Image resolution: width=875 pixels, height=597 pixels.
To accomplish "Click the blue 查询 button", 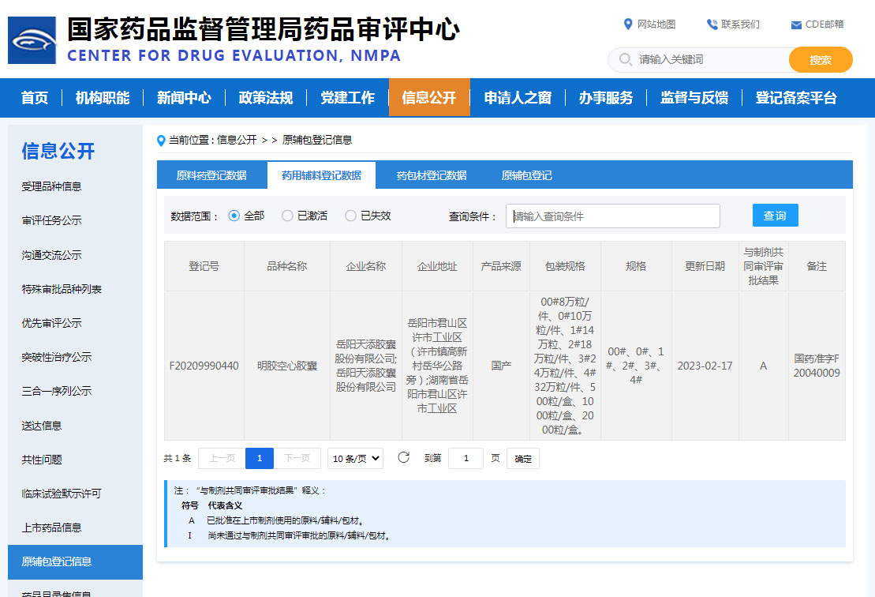I will click(775, 216).
